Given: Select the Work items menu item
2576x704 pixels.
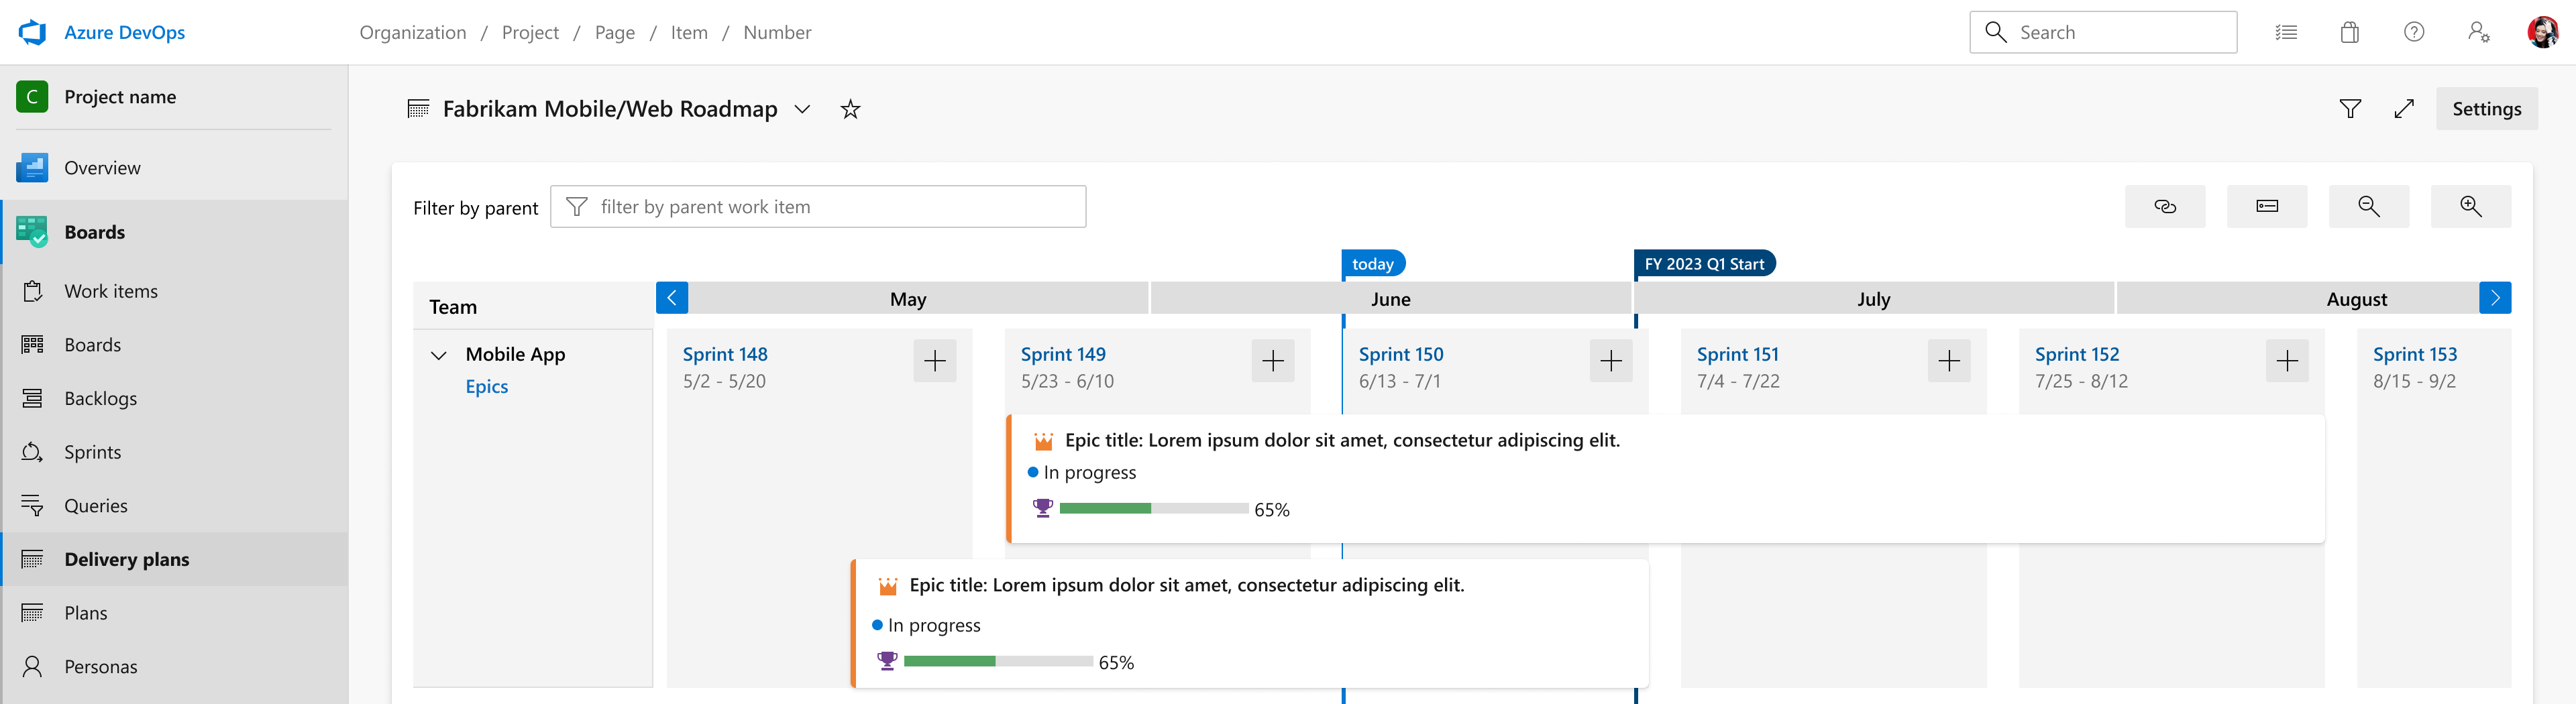Looking at the screenshot, I should tap(174, 291).
